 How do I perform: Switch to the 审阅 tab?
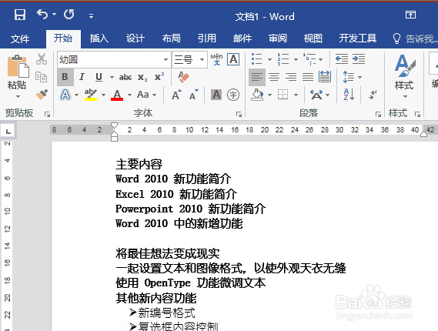(x=278, y=38)
